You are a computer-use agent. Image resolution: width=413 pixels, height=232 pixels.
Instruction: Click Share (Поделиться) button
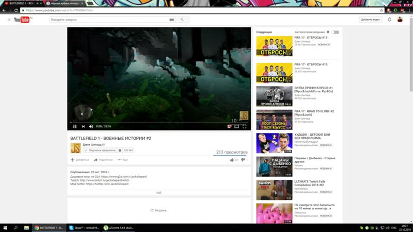(x=103, y=160)
